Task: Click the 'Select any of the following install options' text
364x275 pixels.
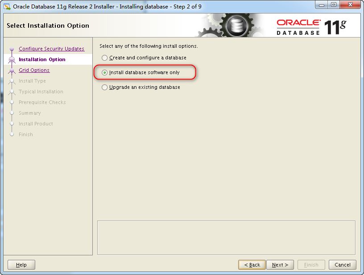Action: (149, 46)
